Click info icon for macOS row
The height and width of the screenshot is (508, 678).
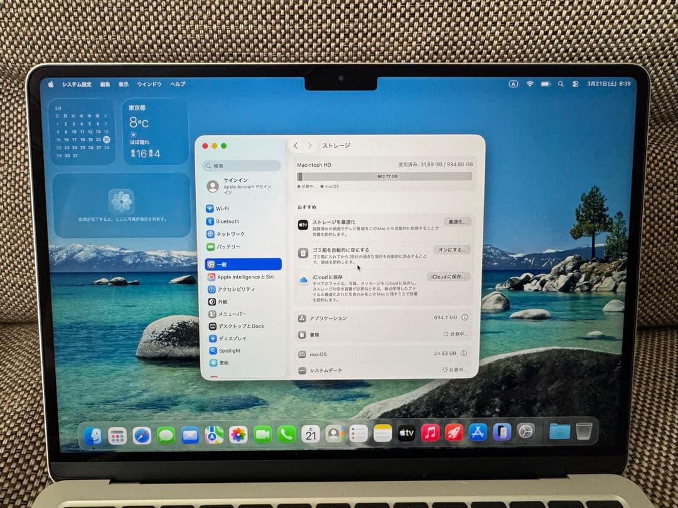pos(463,353)
